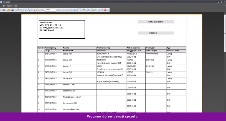226x121 pixels.
Task: Expand the email format dropdown arrow
Action: tap(101, 10)
